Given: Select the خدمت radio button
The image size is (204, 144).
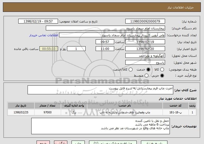Looking at the screenshot, I should pyautogui.click(x=148, y=69).
